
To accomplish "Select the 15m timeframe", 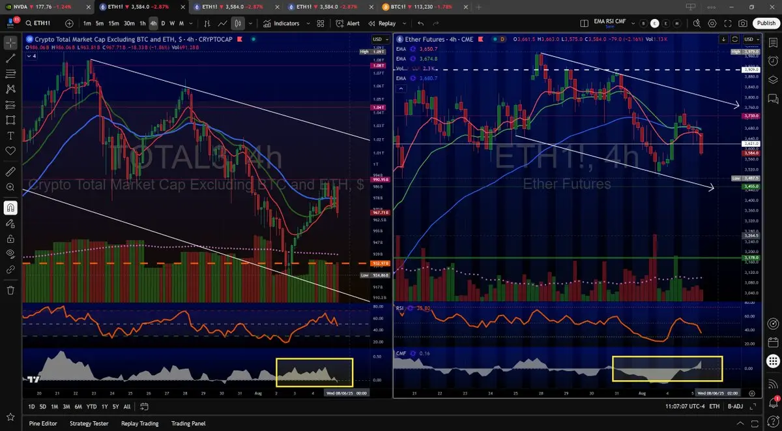I will tap(113, 23).
